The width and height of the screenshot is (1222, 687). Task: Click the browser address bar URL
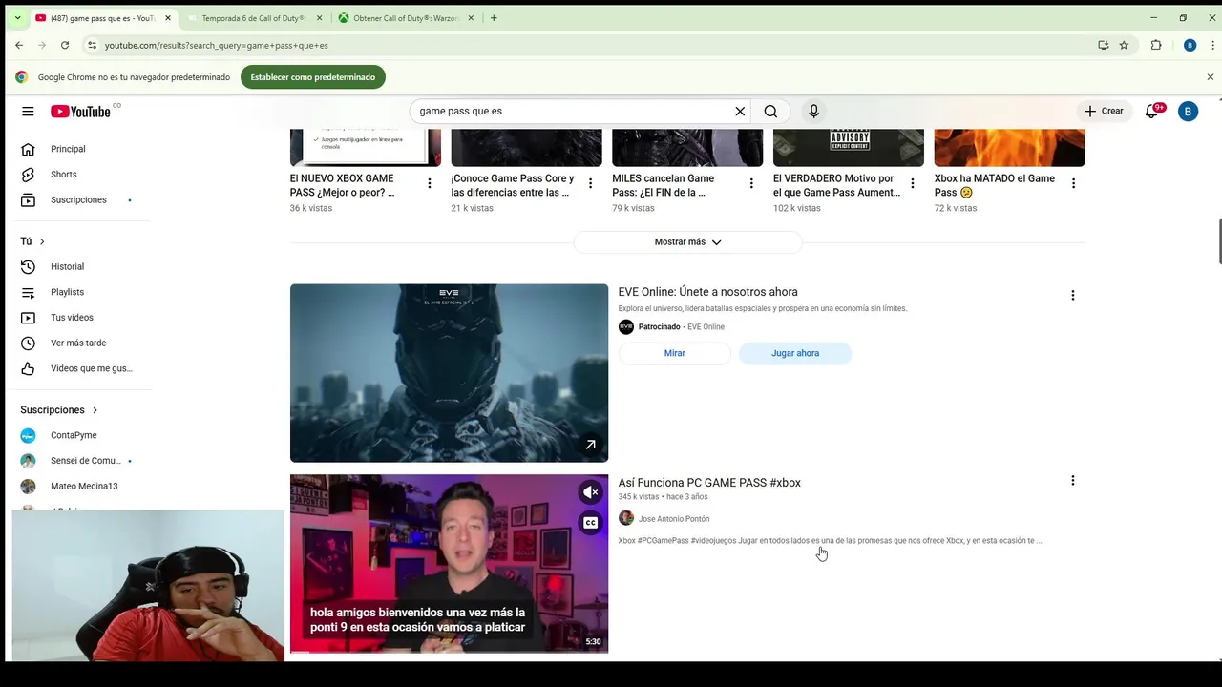(x=216, y=45)
